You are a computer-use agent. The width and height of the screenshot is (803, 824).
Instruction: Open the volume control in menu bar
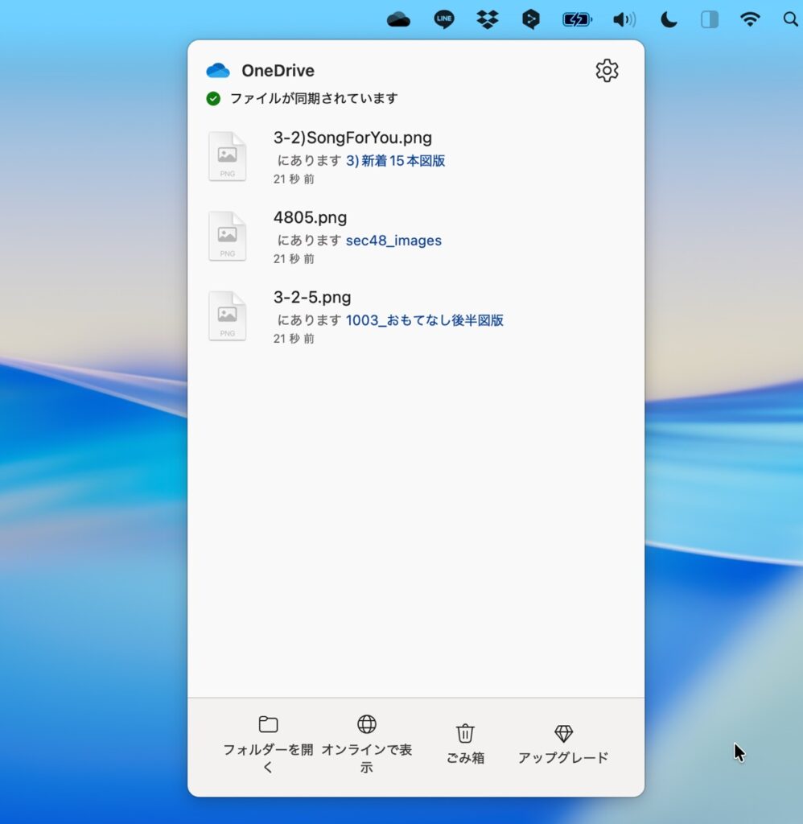(623, 19)
